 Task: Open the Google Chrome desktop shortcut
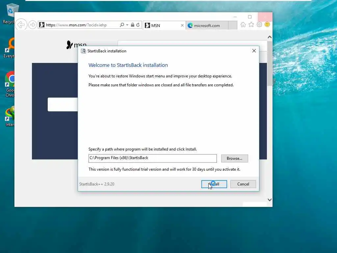pyautogui.click(x=10, y=84)
